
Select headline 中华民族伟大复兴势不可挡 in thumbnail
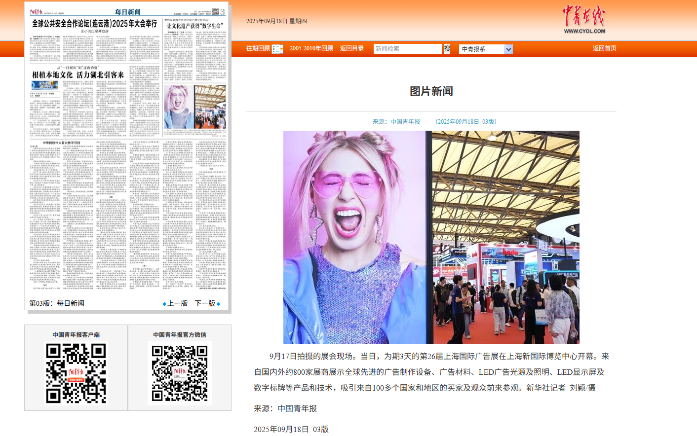(x=62, y=143)
